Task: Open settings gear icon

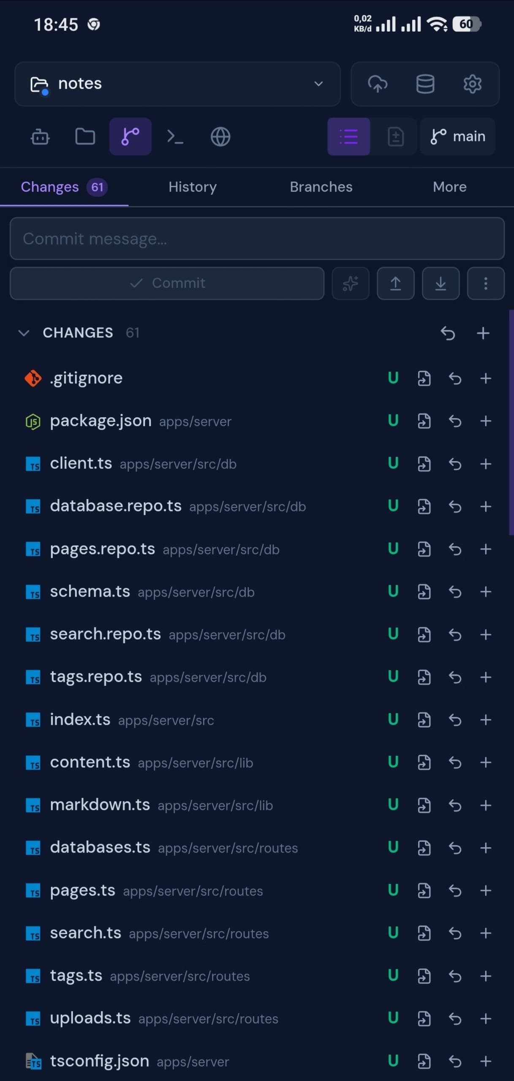Action: pyautogui.click(x=472, y=84)
